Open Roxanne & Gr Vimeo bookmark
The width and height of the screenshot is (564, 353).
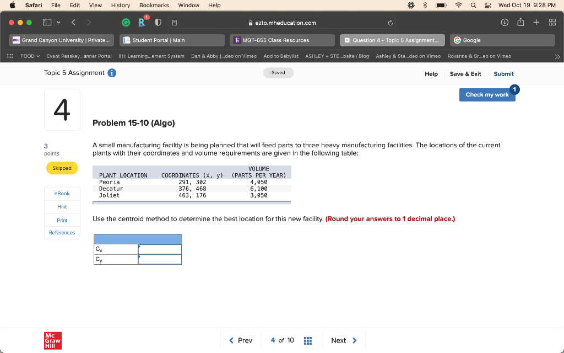(480, 56)
